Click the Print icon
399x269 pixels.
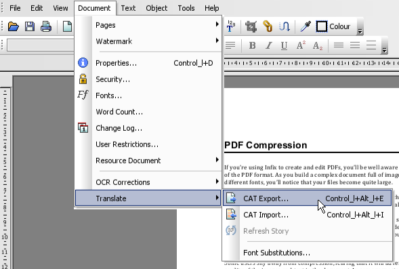tap(46, 26)
